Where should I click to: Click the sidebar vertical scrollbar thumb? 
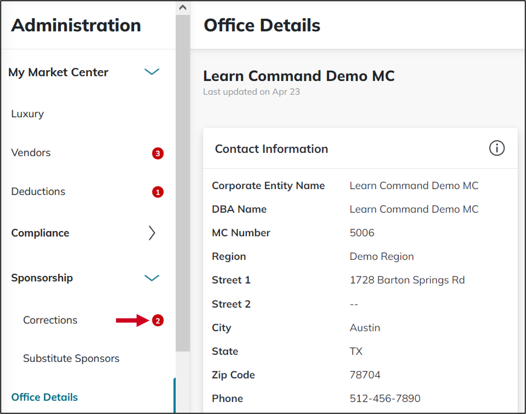click(x=183, y=182)
